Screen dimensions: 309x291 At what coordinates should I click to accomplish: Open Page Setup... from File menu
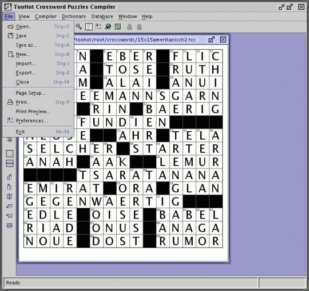tap(38, 93)
